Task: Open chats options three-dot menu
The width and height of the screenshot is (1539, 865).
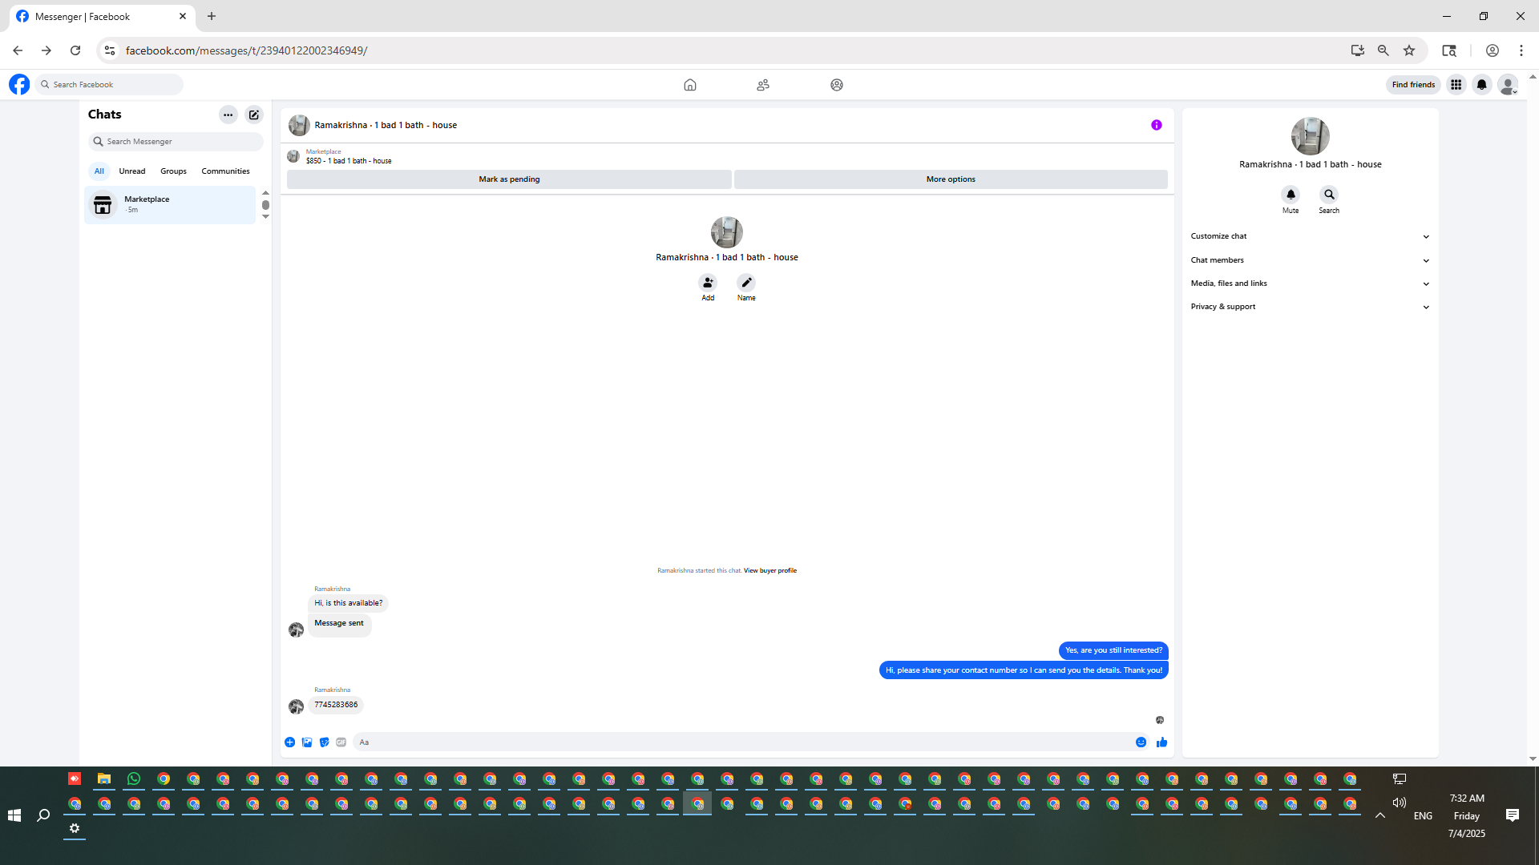Action: click(228, 115)
